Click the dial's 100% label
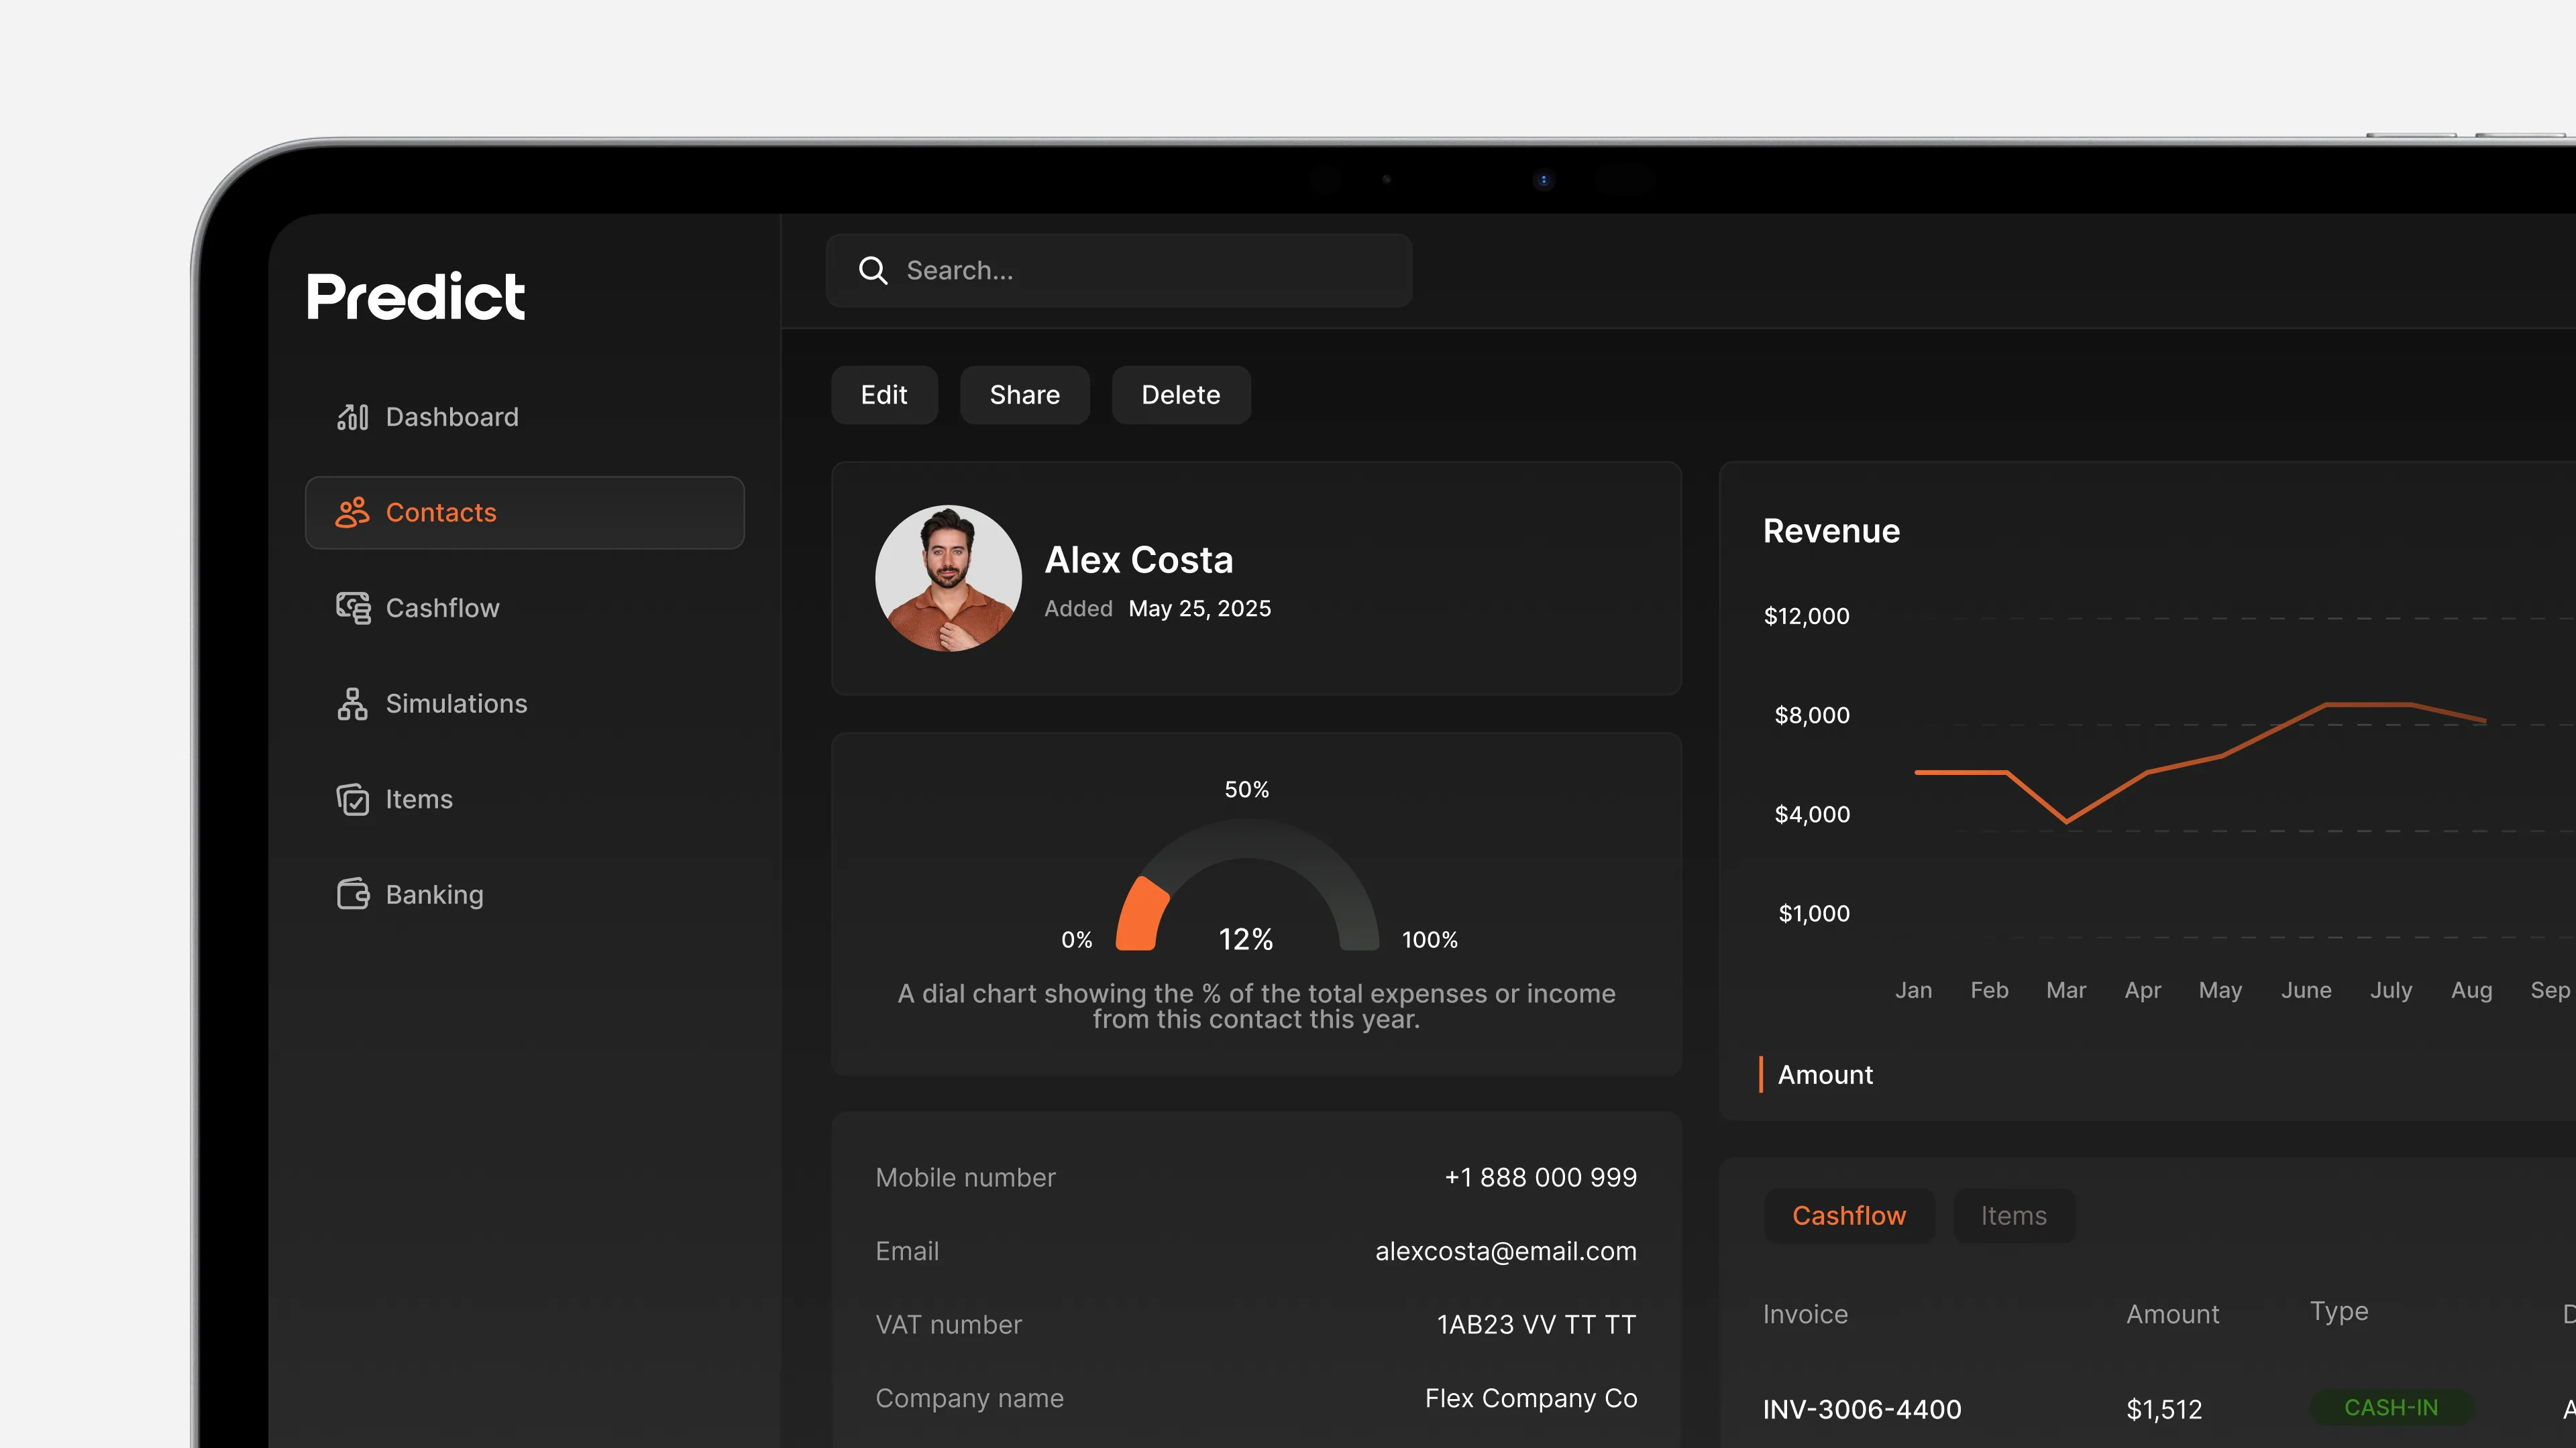2576x1448 pixels. pos(1430,939)
